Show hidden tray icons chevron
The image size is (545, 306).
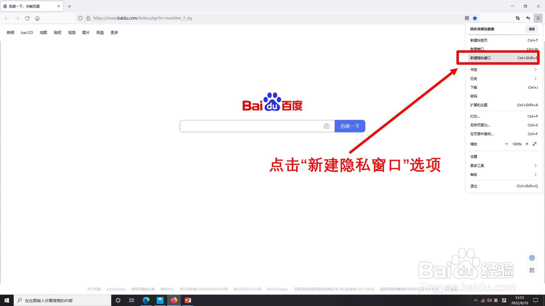coord(476,301)
